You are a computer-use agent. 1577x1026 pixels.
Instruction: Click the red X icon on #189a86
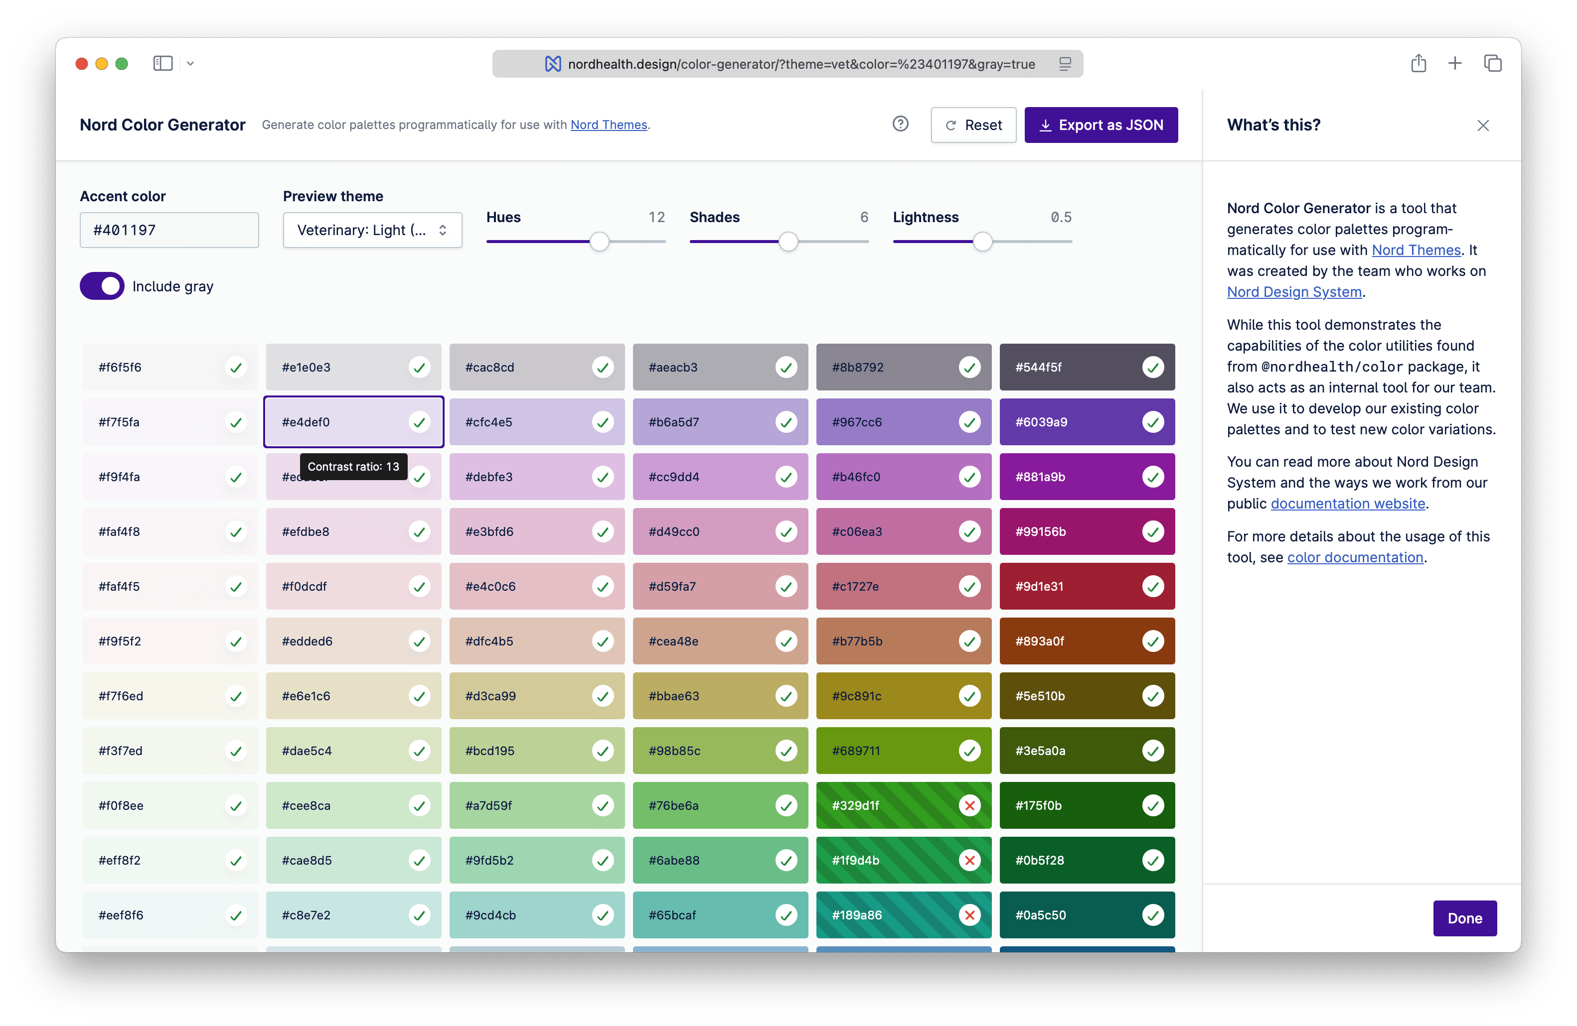click(x=969, y=915)
